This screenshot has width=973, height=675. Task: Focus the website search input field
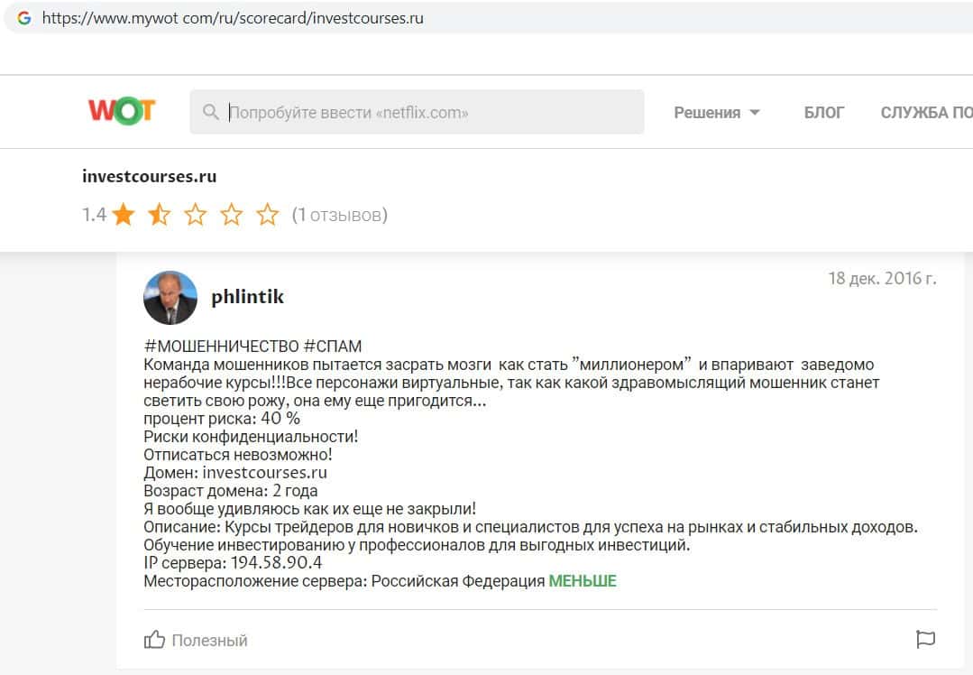pos(433,113)
